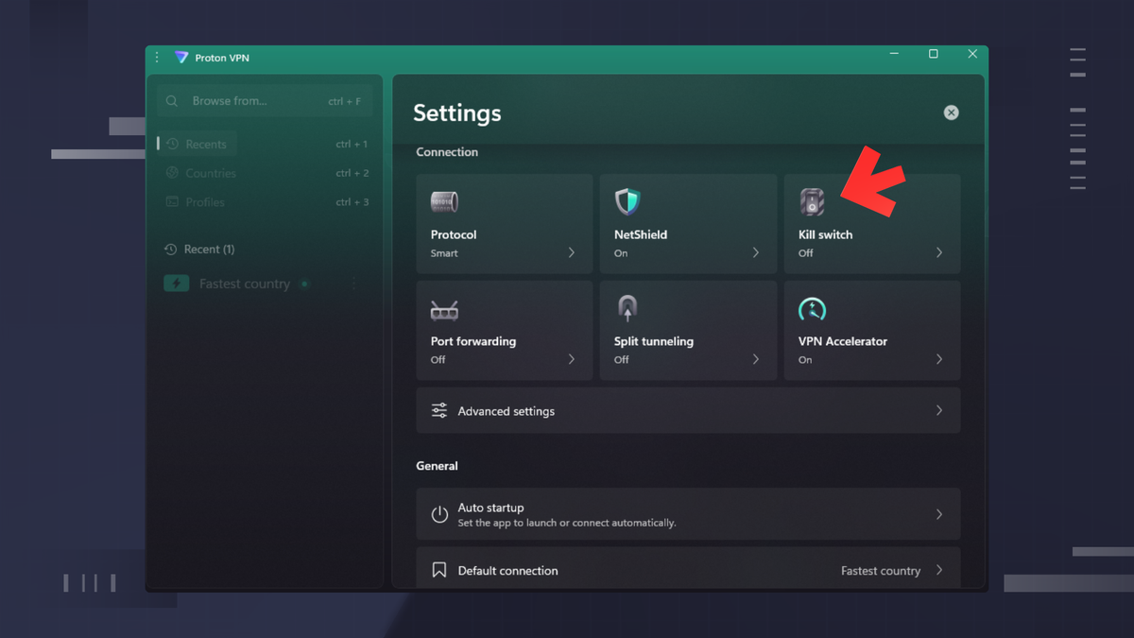1134x638 pixels.
Task: Open the VPN Accelerator card
Action: point(872,331)
